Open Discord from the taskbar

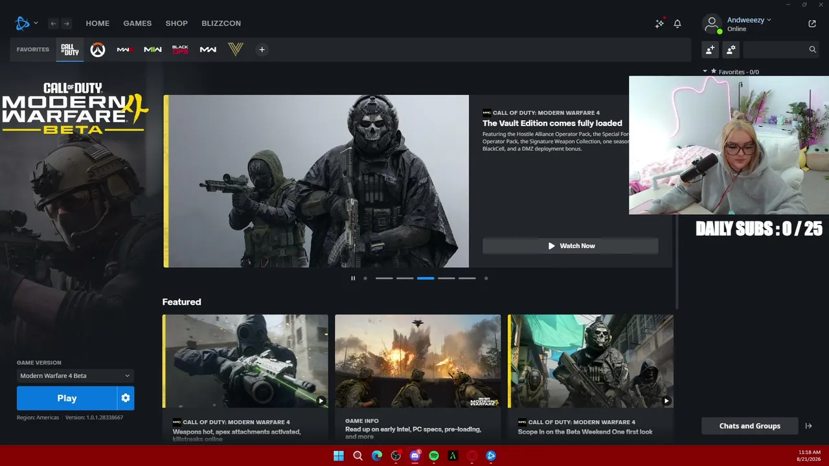(x=415, y=456)
